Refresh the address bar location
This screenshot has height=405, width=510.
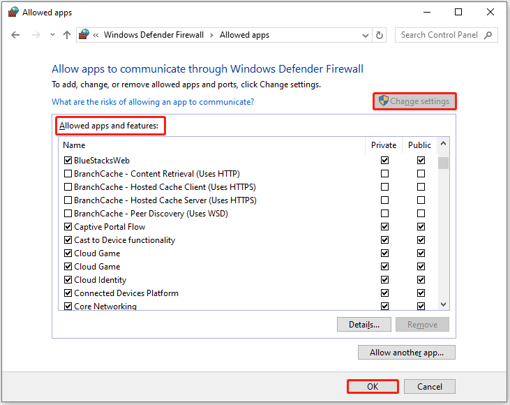click(380, 35)
